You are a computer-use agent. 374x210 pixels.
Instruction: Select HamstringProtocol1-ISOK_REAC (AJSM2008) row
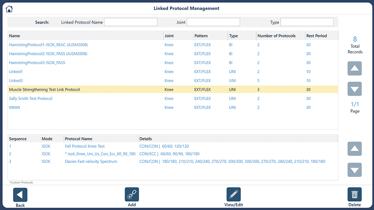pos(48,45)
